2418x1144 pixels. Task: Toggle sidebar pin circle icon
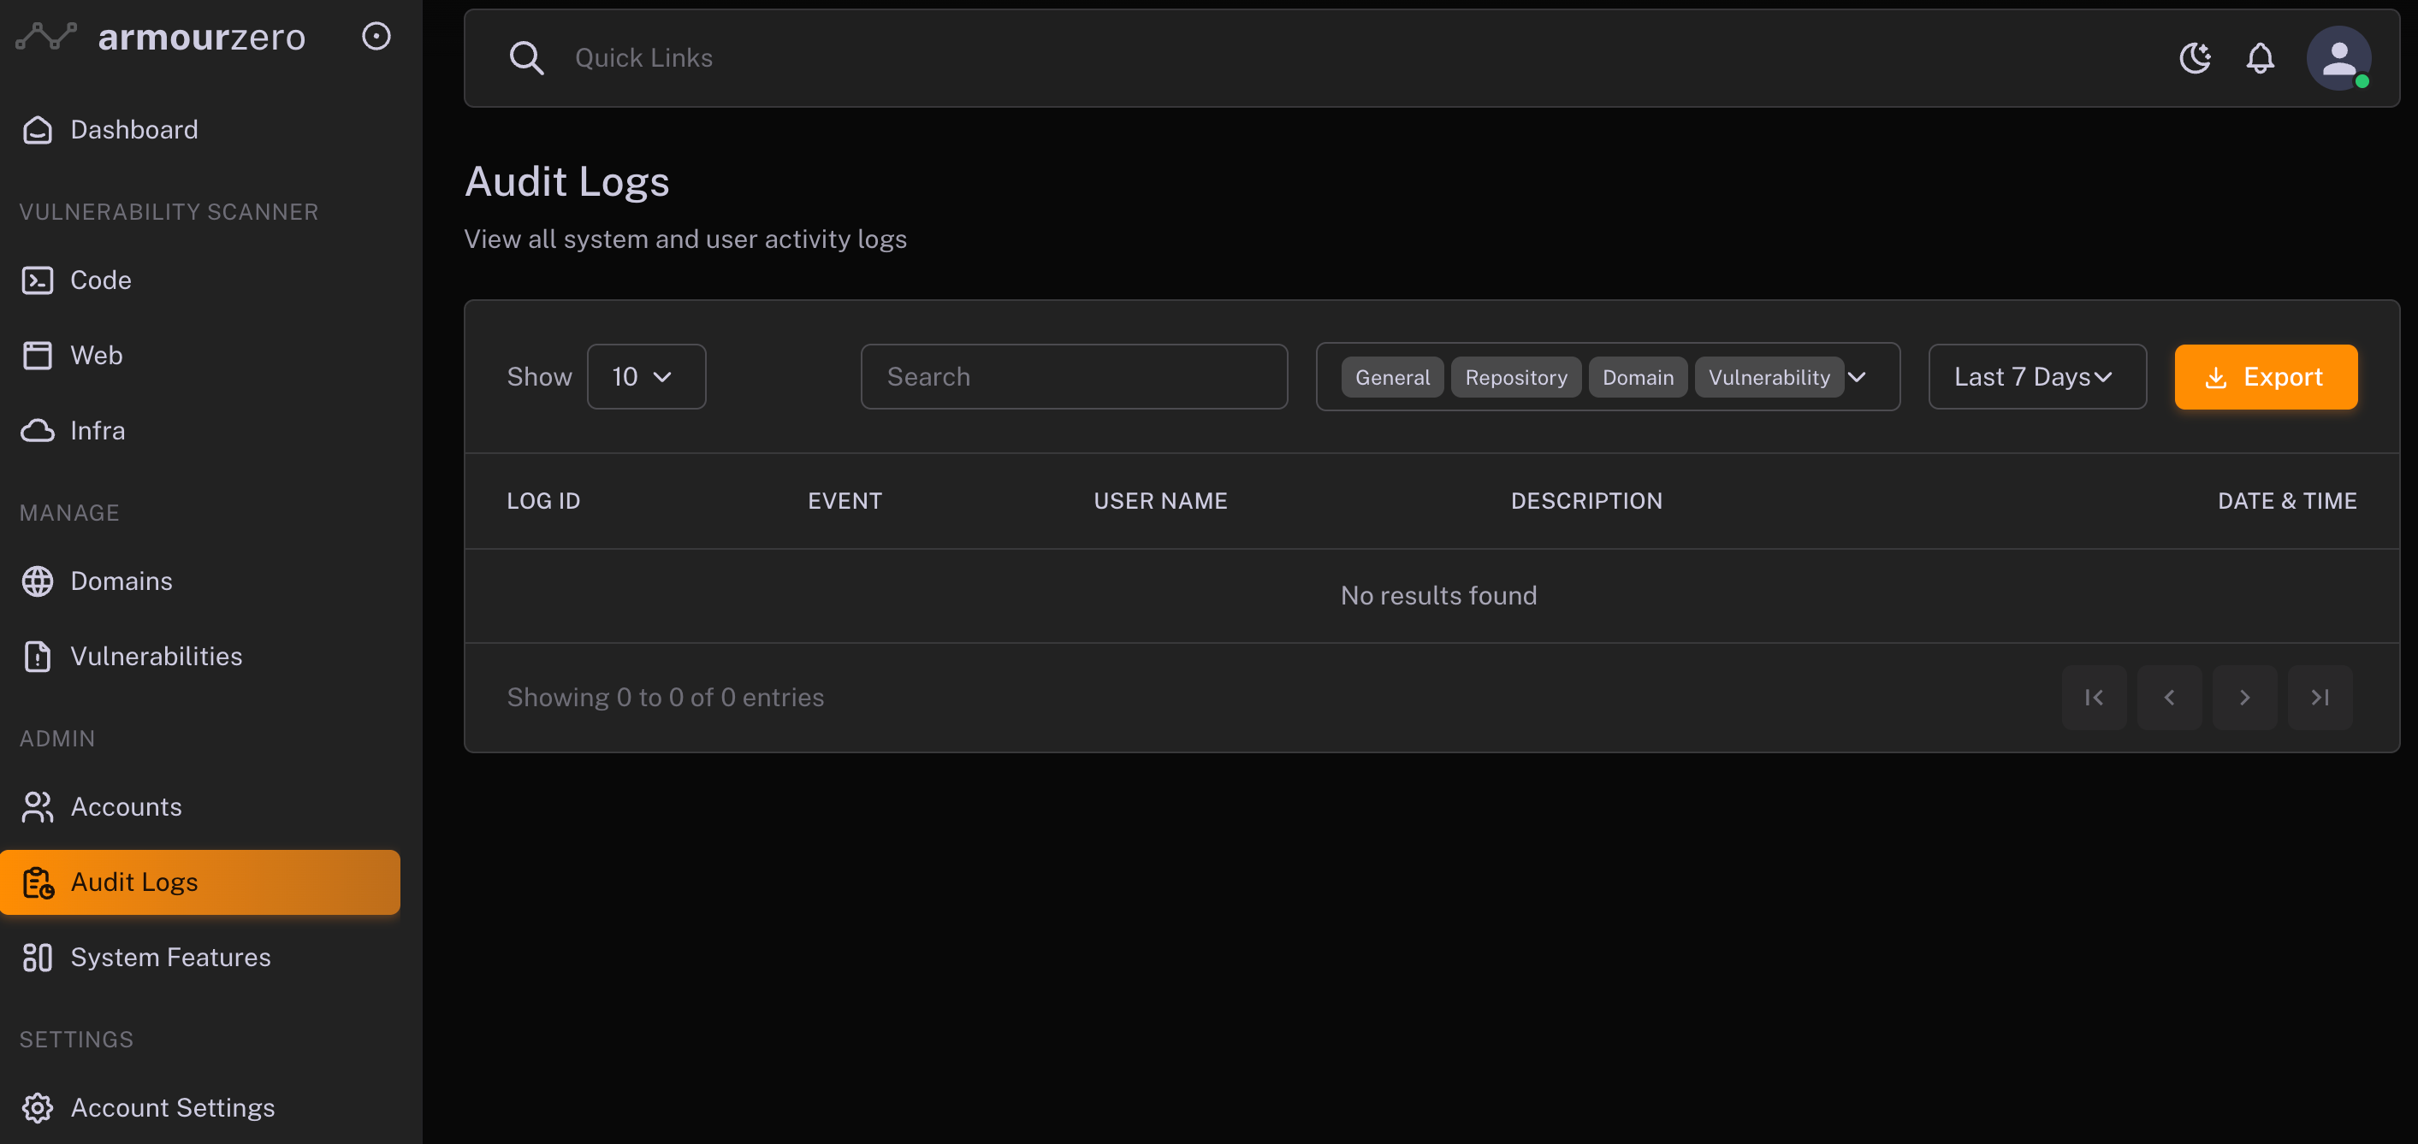click(376, 37)
